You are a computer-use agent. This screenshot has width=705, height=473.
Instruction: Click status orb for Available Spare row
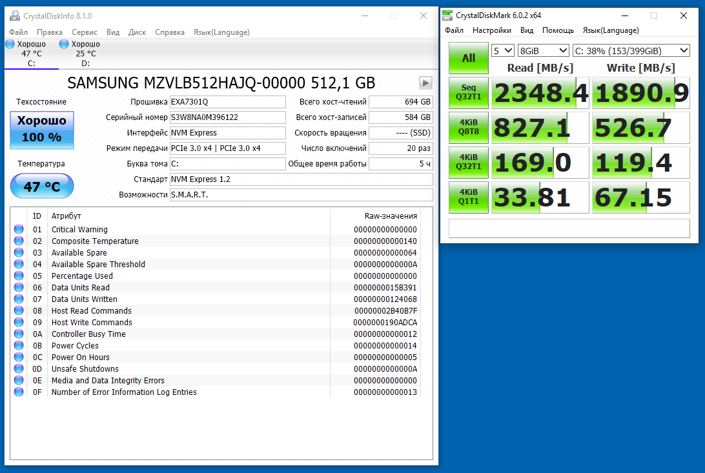[x=19, y=252]
